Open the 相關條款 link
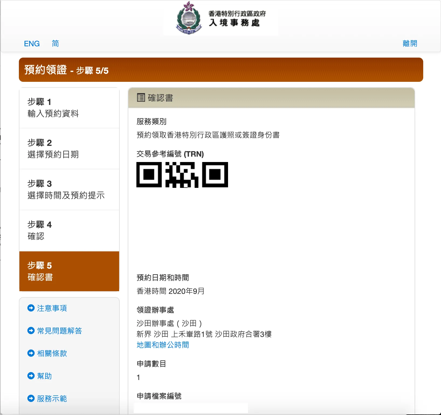This screenshot has height=415, width=441. (x=52, y=353)
